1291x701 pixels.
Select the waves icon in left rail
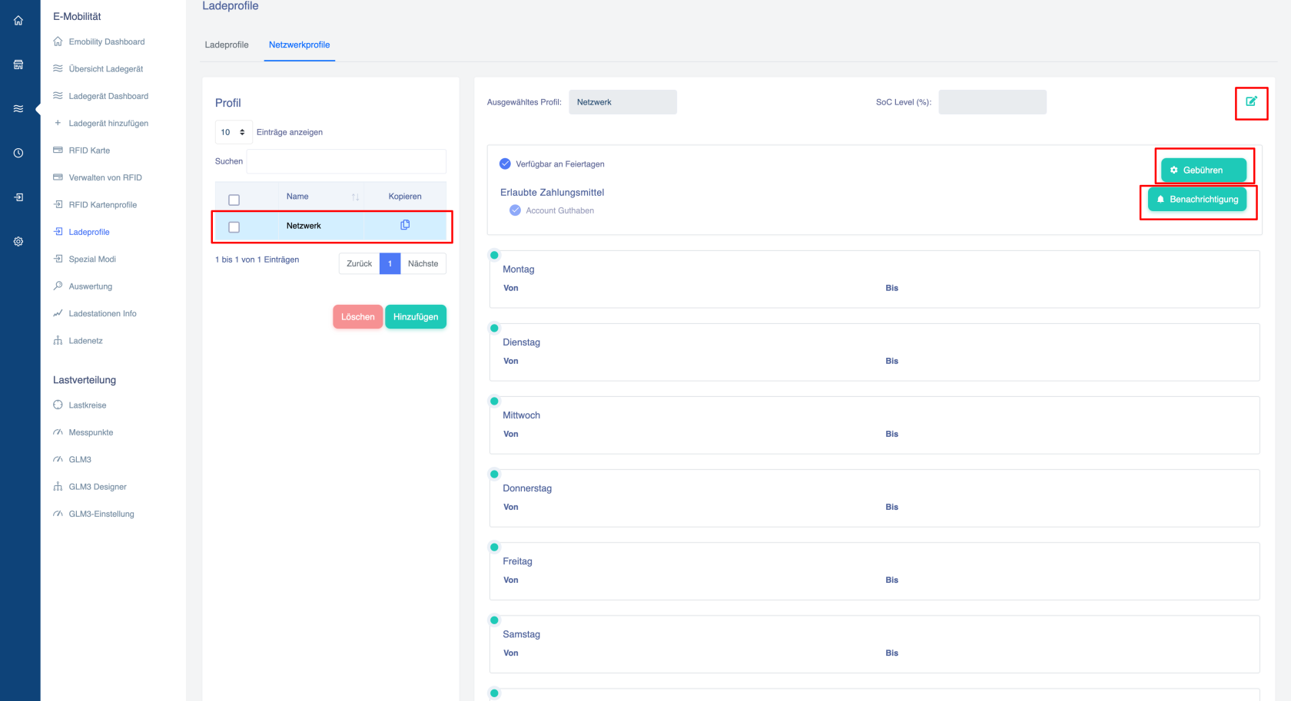pyautogui.click(x=18, y=109)
